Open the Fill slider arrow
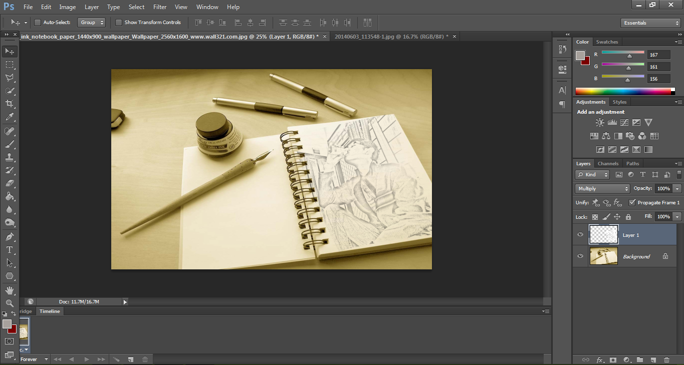684x365 pixels. coord(677,217)
